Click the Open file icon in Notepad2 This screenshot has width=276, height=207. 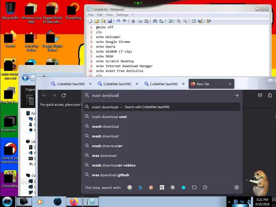[97, 21]
